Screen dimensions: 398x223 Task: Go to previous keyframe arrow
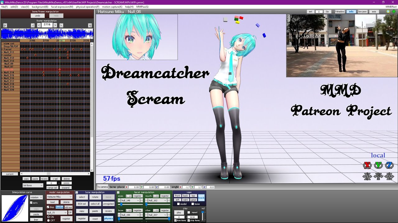[x=33, y=25]
